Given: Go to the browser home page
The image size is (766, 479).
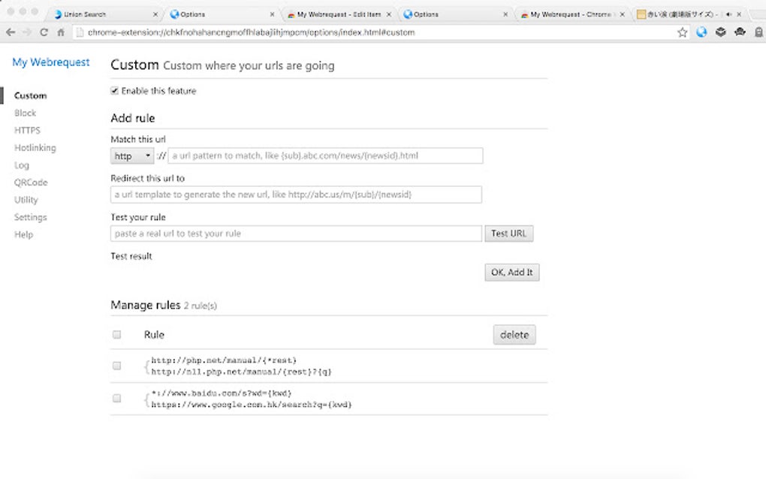Looking at the screenshot, I should [61, 32].
